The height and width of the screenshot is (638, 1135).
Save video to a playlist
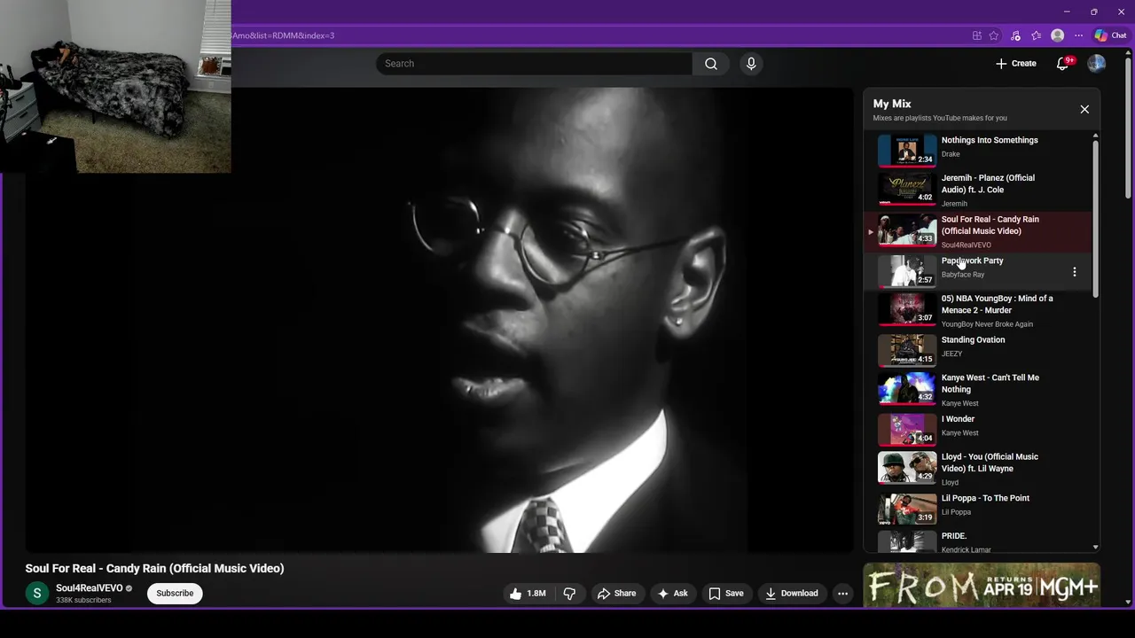(x=725, y=594)
